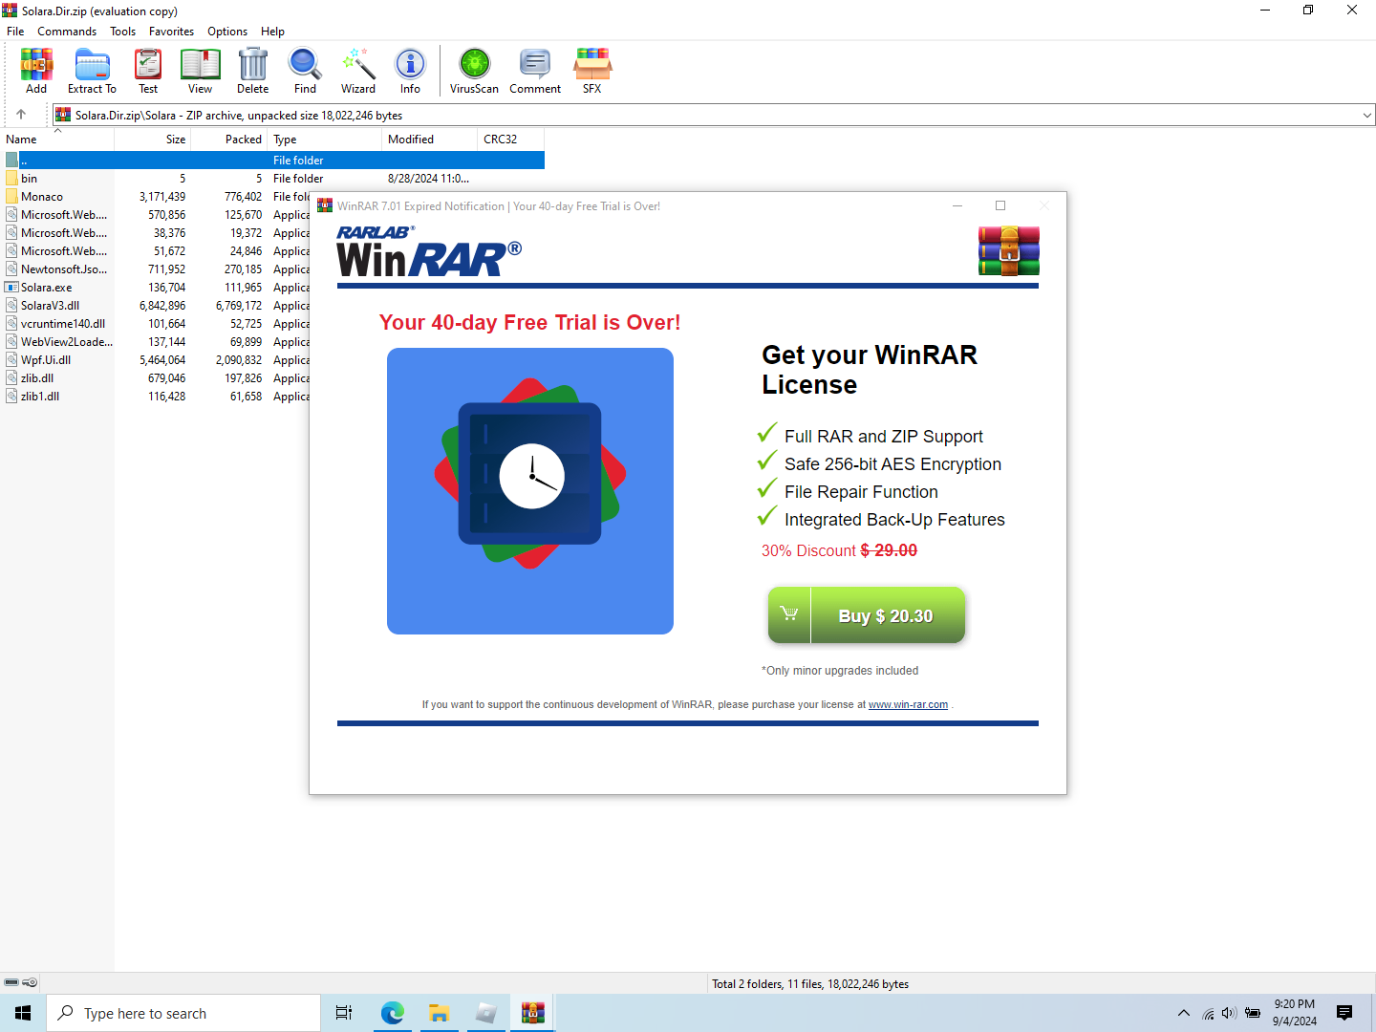Follow the www.win-rar.com link
This screenshot has height=1032, width=1376.
[x=908, y=704]
